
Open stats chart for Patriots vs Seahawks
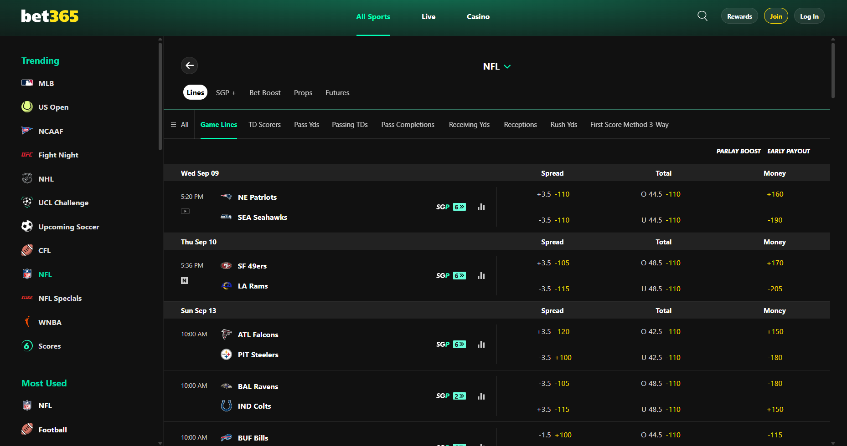(x=481, y=207)
